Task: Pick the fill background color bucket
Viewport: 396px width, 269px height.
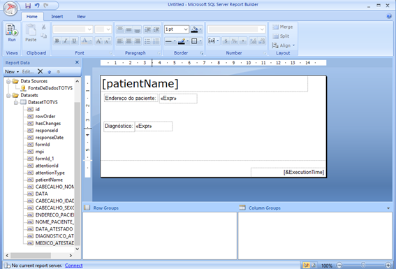Action: coord(194,29)
